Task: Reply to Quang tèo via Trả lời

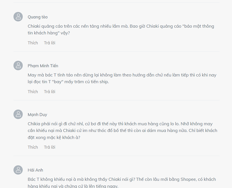Action: pyautogui.click(x=50, y=43)
